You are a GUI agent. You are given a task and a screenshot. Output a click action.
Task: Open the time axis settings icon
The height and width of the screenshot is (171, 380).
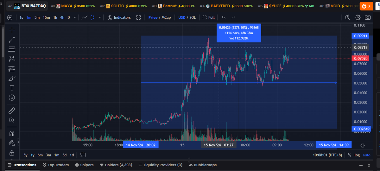[363, 145]
